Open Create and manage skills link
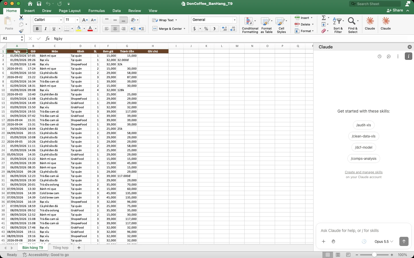 tap(363, 172)
